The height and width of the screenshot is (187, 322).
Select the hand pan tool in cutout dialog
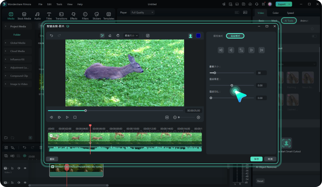[118, 36]
